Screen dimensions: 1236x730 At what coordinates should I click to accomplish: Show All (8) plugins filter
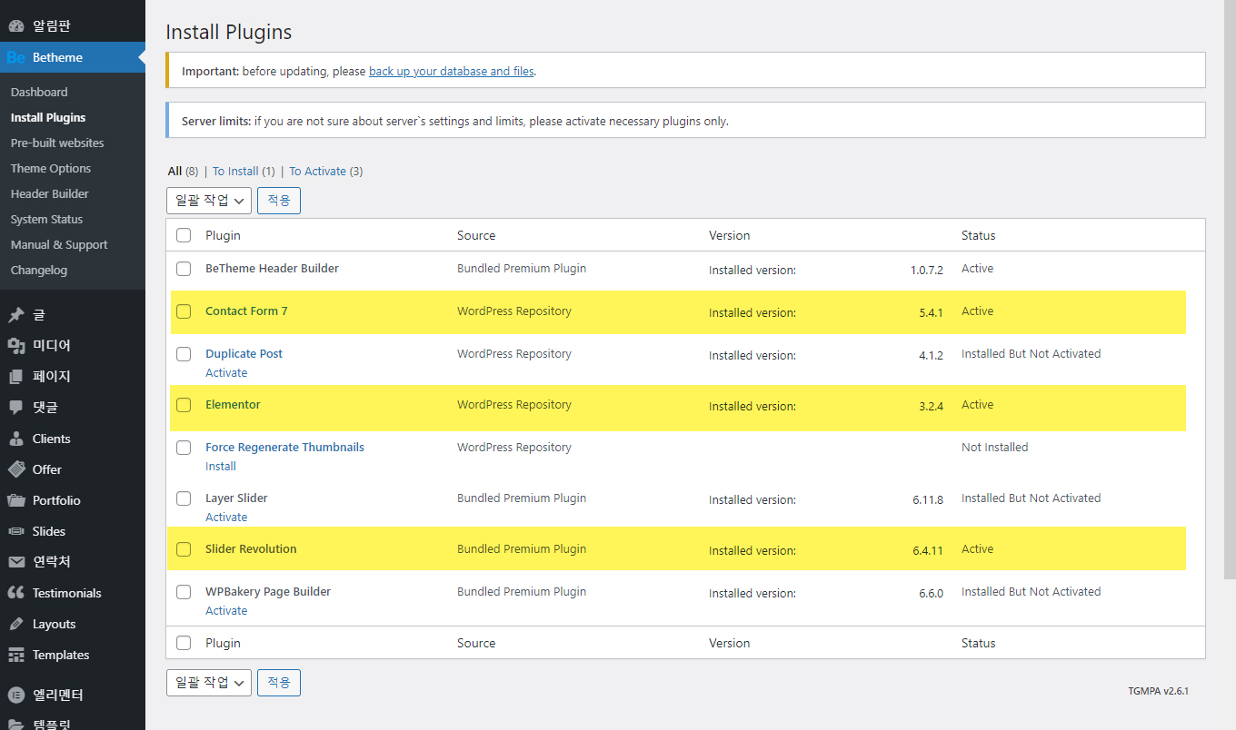(x=183, y=171)
